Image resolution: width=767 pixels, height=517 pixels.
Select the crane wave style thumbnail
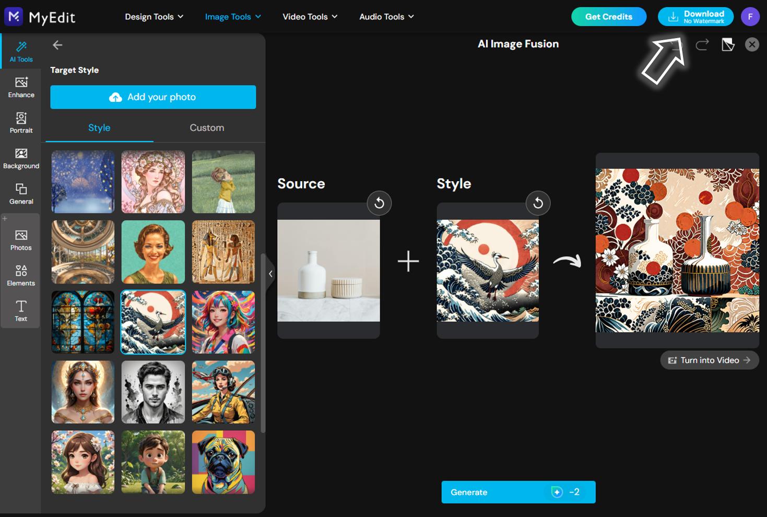click(153, 322)
